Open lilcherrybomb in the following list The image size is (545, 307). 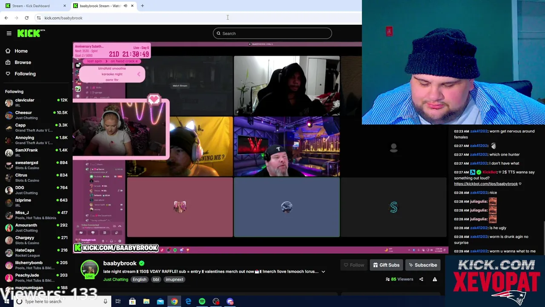click(x=36, y=265)
